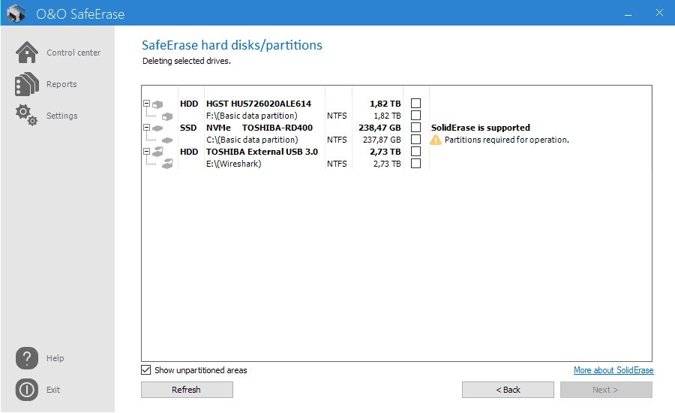Viewport: 675px width, 413px height.
Task: Click the NTFS label in F:\ row
Action: pos(337,116)
